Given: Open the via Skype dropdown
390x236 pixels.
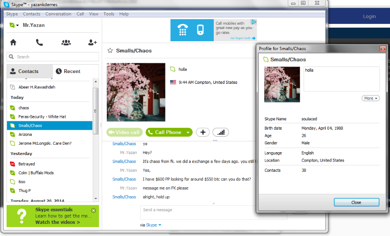Looking at the screenshot, I should 153,225.
